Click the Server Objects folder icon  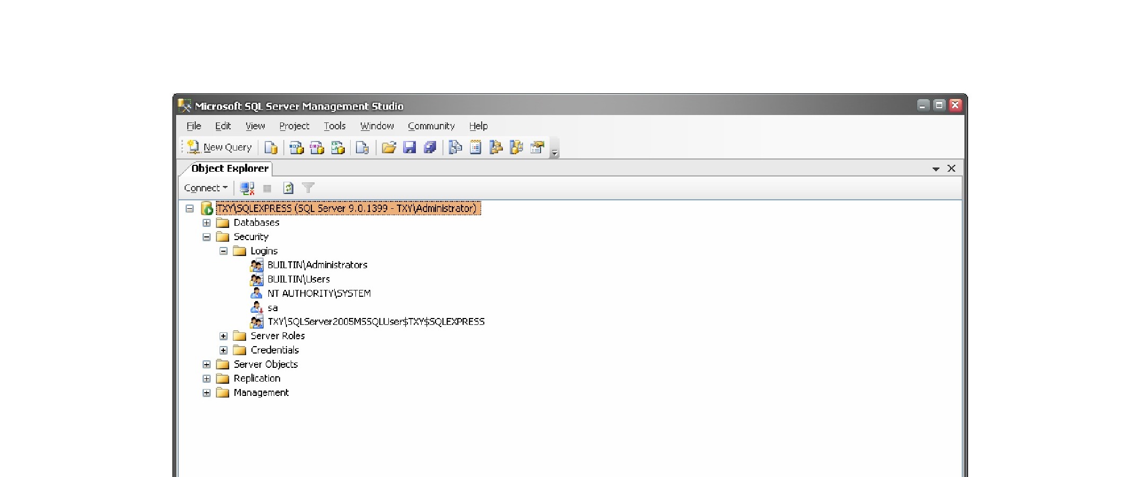(223, 365)
